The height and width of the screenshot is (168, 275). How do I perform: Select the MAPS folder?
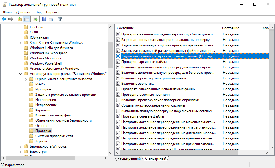[x=40, y=84]
